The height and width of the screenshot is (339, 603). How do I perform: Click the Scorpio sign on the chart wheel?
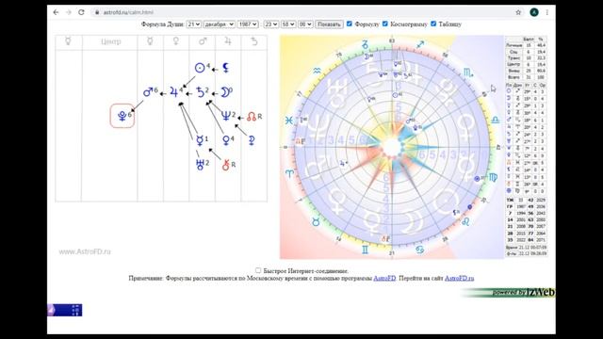click(x=468, y=72)
